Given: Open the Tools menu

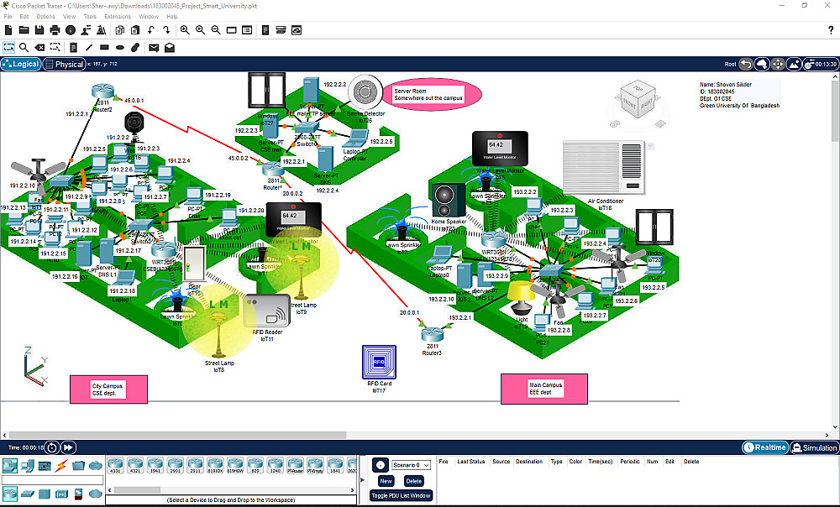Looking at the screenshot, I should tap(90, 17).
